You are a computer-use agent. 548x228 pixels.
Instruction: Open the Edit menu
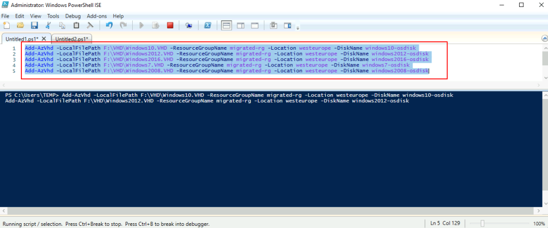click(x=20, y=16)
